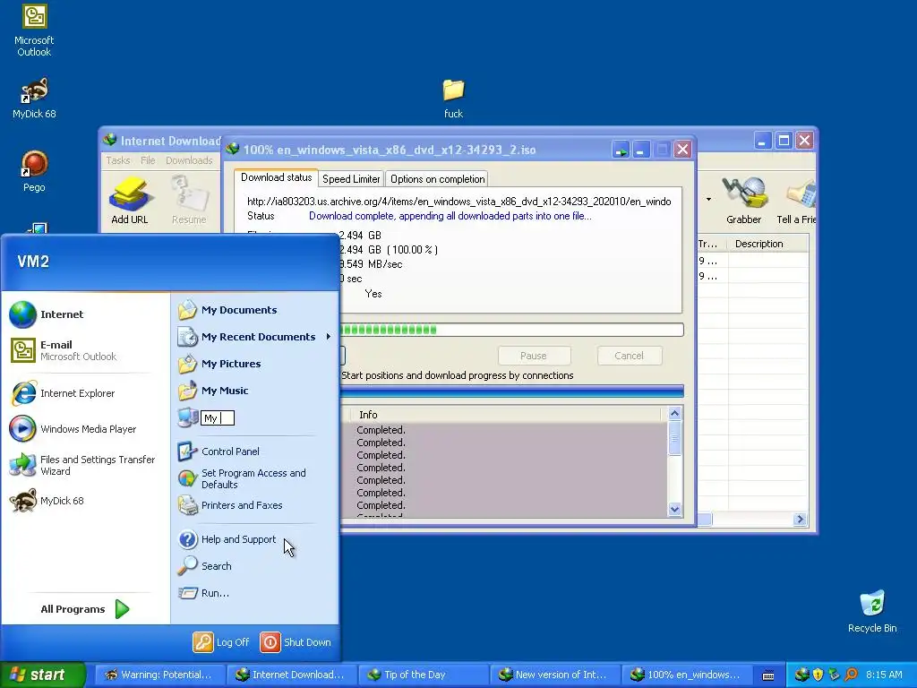Select the Pego desktop icon
Screen dimensions: 917x688
point(35,171)
